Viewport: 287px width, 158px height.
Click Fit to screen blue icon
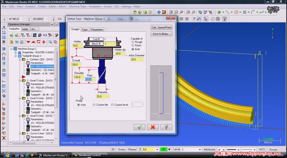[x=159, y=12]
